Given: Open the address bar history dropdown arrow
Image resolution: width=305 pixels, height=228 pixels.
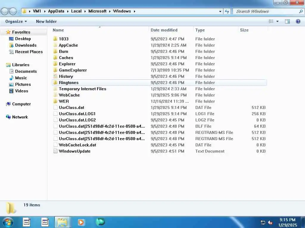Looking at the screenshot, I should [220, 12].
